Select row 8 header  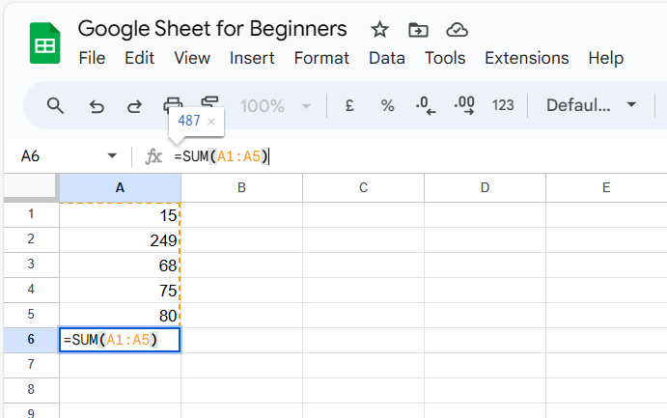point(31,390)
